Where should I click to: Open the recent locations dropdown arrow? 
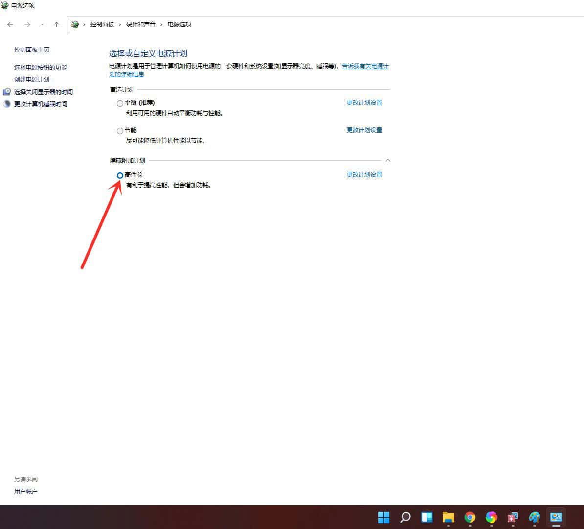(42, 24)
